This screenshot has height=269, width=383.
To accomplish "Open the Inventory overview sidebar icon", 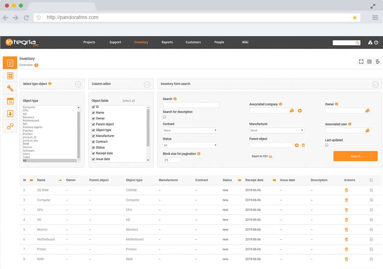I will tap(10, 62).
